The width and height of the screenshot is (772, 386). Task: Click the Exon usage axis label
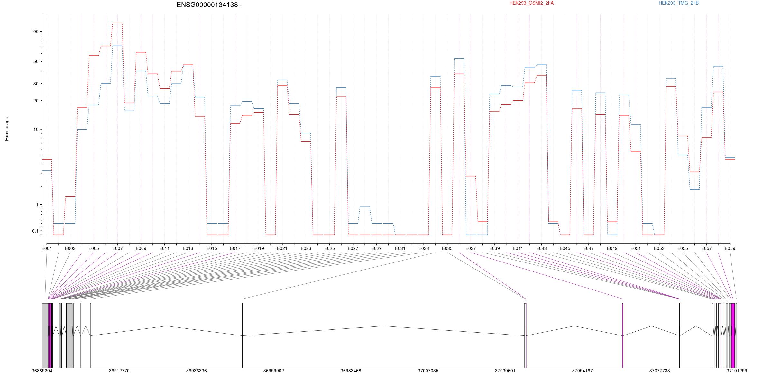(x=7, y=129)
